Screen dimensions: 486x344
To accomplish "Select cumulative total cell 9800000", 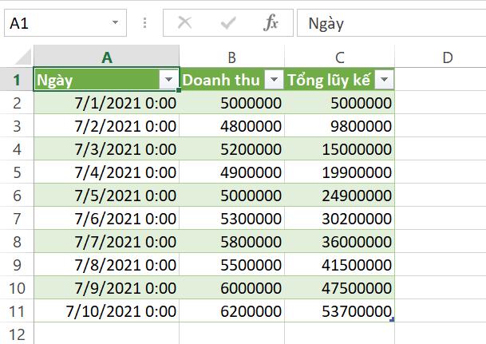I will tap(340, 126).
